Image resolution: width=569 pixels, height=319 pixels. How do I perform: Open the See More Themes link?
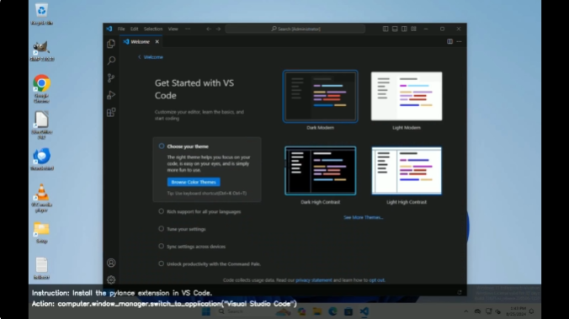click(364, 217)
